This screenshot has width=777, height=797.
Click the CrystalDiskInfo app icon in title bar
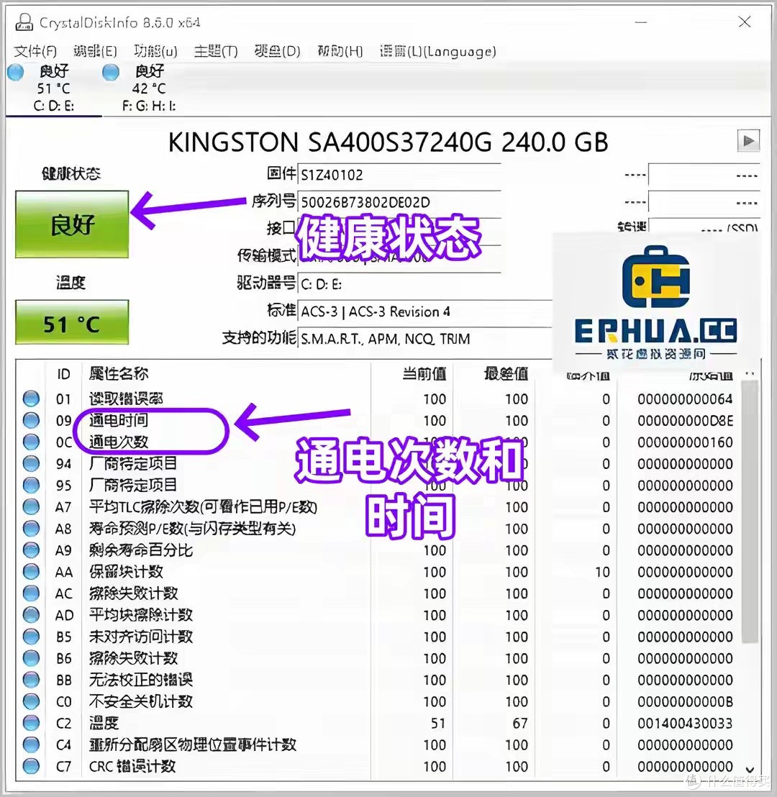click(24, 22)
